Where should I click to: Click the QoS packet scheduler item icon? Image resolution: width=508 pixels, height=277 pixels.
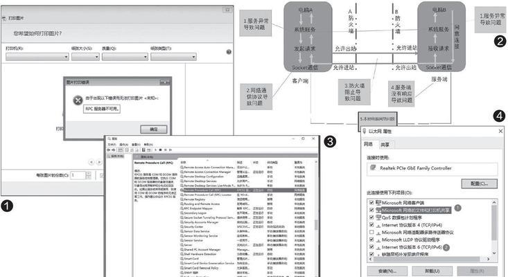(x=378, y=217)
